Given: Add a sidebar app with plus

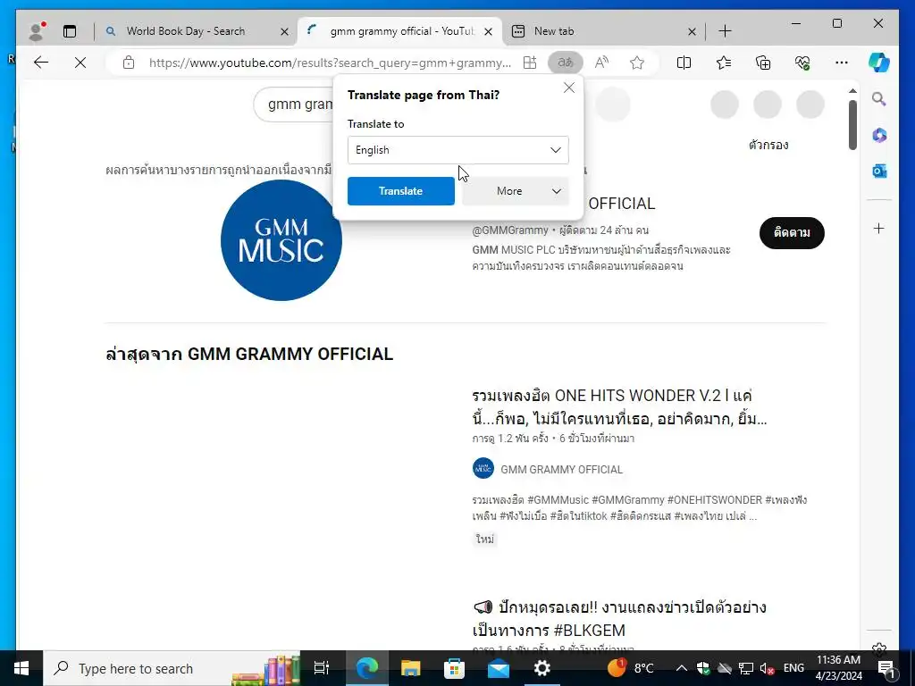Looking at the screenshot, I should (879, 228).
